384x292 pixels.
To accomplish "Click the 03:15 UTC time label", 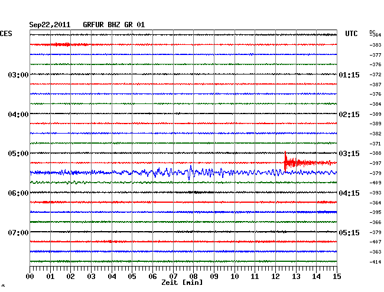I will 349,154.
